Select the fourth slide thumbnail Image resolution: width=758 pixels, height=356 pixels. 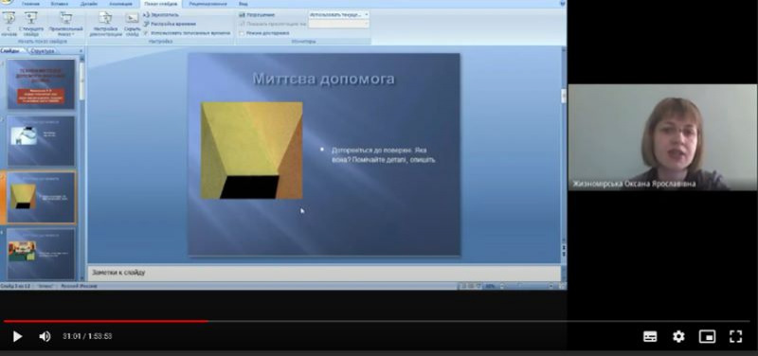tap(41, 254)
